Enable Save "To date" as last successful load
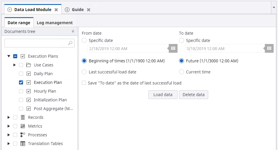Image resolution: width=278 pixels, height=150 pixels. [84, 83]
